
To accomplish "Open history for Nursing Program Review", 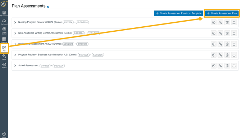I will click(214, 22).
